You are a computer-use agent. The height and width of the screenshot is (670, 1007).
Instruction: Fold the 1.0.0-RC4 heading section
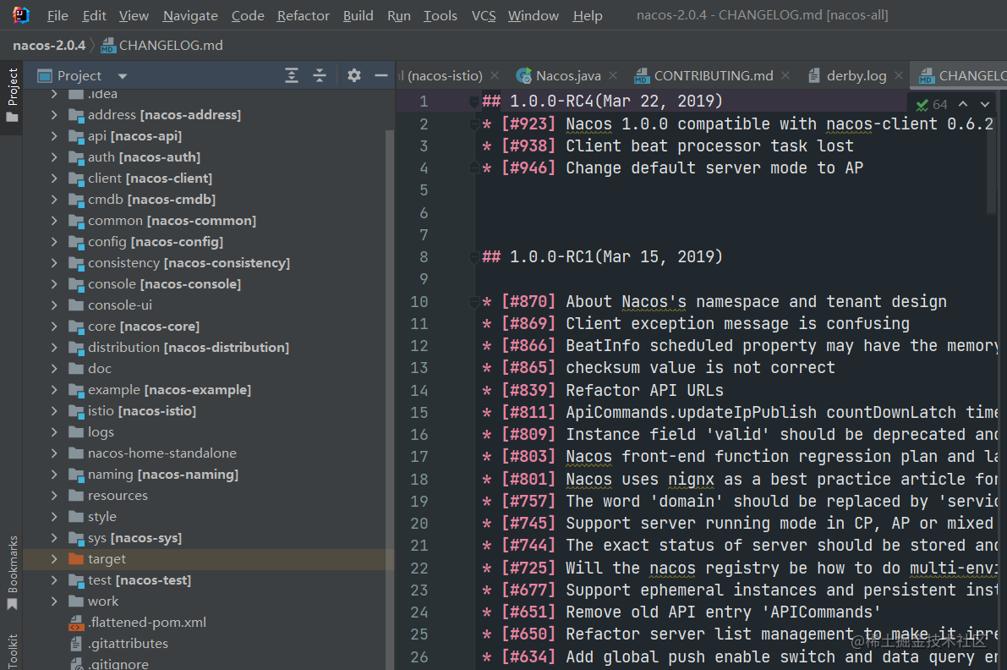tap(474, 102)
